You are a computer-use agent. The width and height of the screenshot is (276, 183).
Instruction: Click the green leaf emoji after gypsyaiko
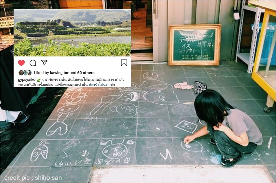pos(39,80)
